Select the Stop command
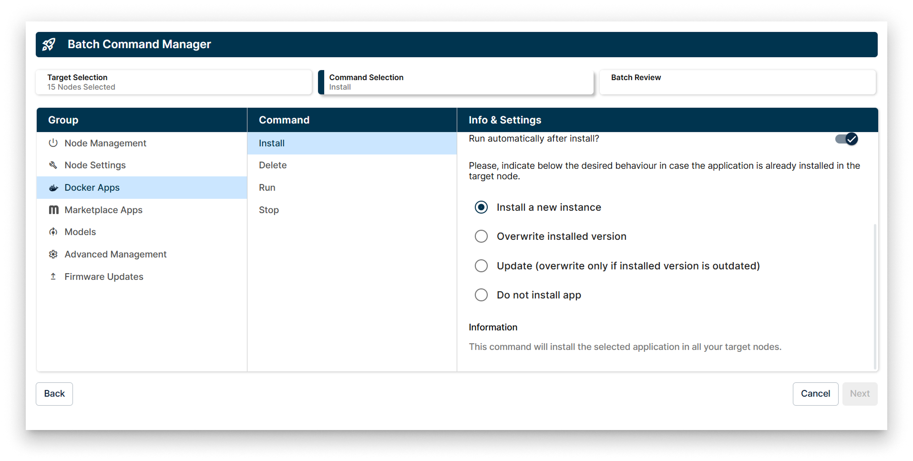 tap(268, 210)
